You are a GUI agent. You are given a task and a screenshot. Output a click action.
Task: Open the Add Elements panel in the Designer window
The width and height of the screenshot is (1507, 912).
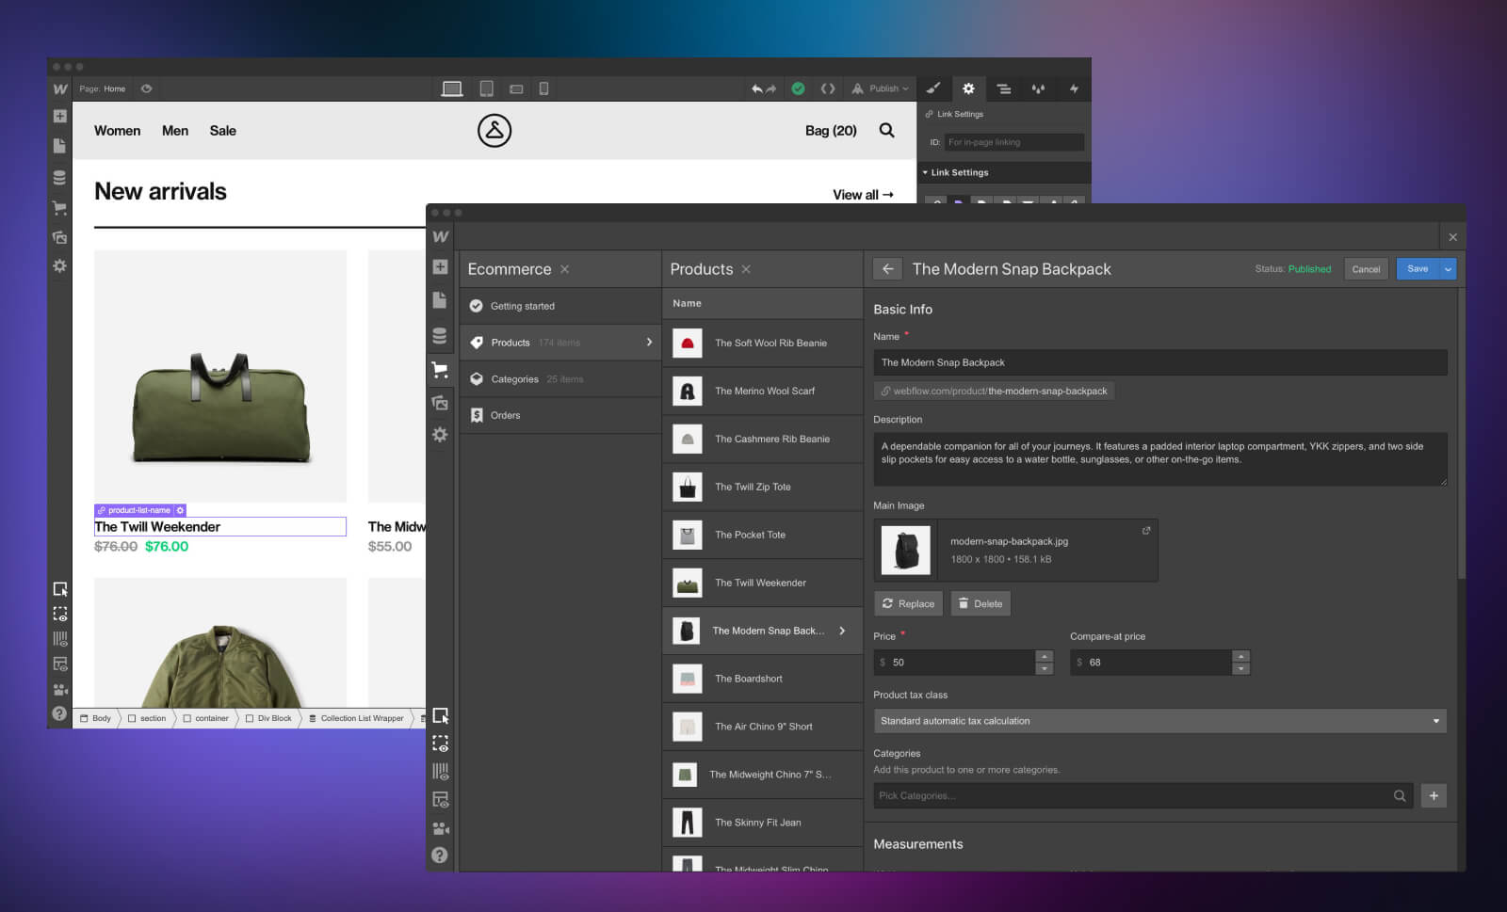click(x=60, y=117)
